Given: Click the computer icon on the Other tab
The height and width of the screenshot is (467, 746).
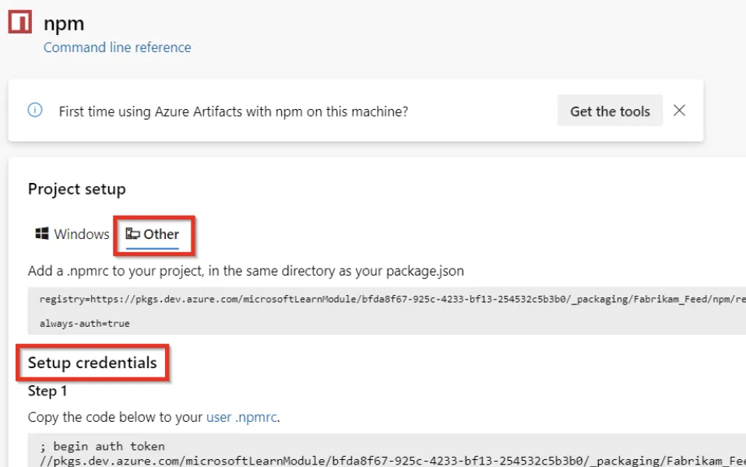Looking at the screenshot, I should [133, 234].
